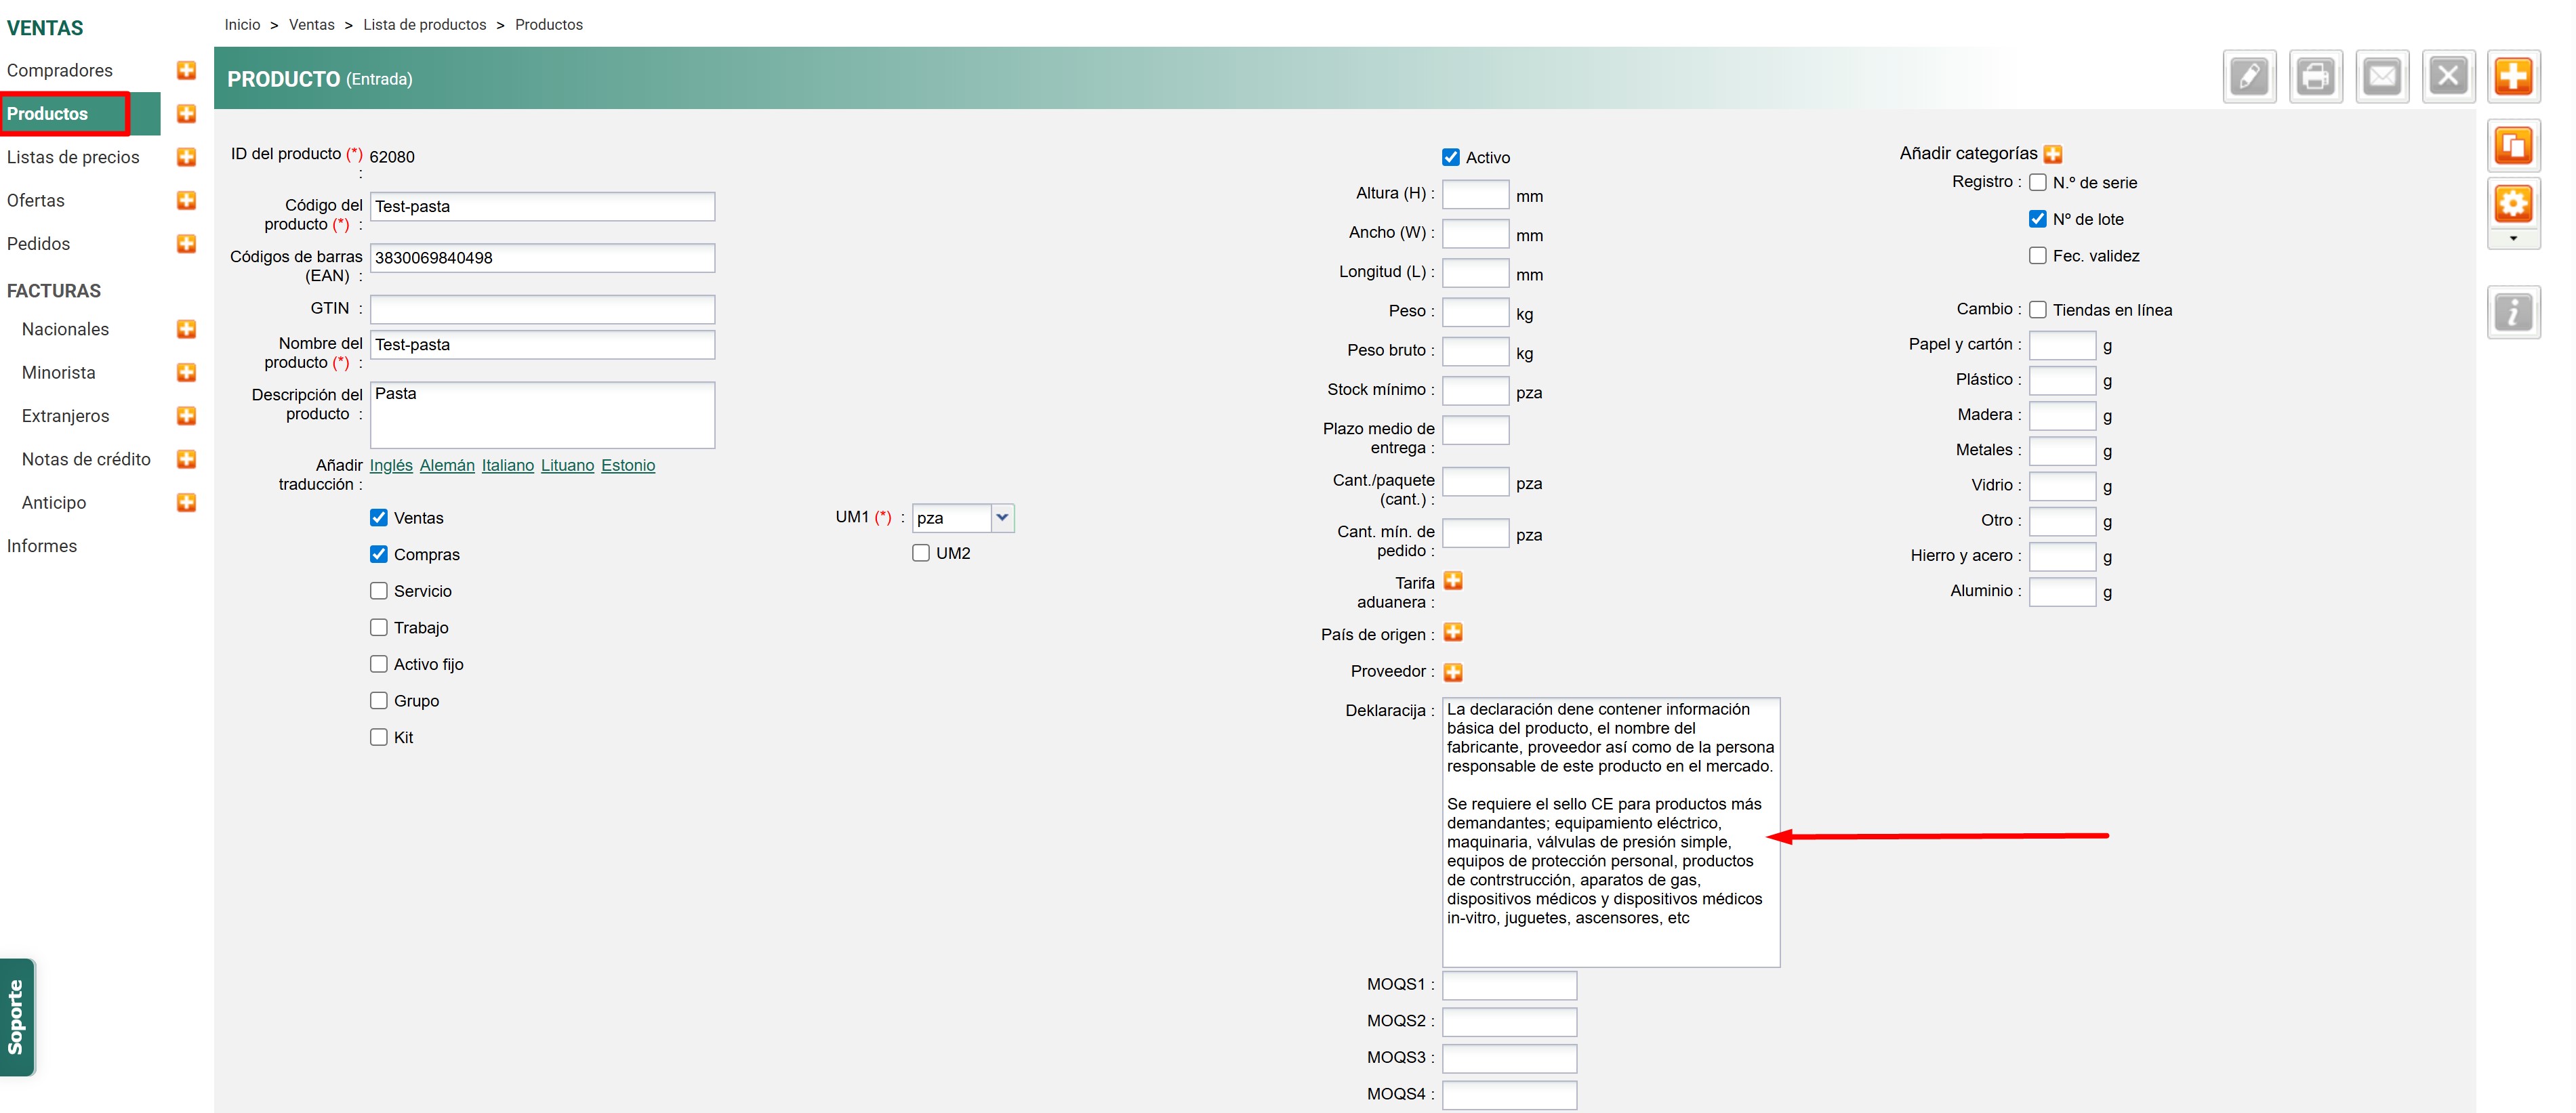The width and height of the screenshot is (2576, 1113).
Task: Click the GTIN input field
Action: point(542,309)
